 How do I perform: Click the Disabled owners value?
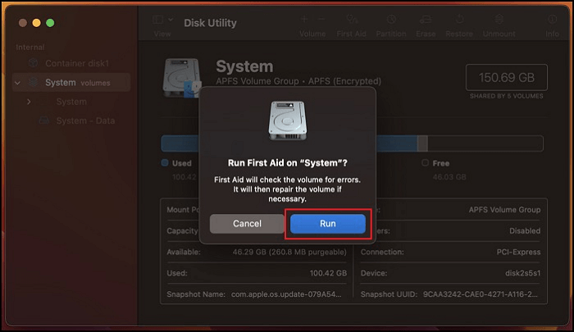[525, 231]
